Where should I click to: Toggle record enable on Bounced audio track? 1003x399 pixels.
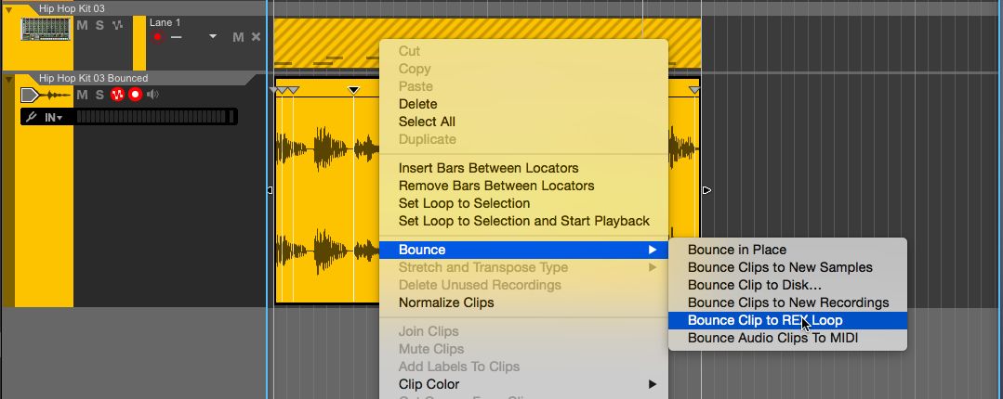tap(136, 95)
